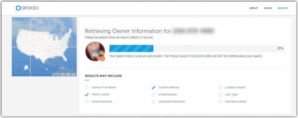Image resolution: width=298 pixels, height=118 pixels.
Task: Click the UTC 03:40:33 timestamp
Action: [64, 74]
